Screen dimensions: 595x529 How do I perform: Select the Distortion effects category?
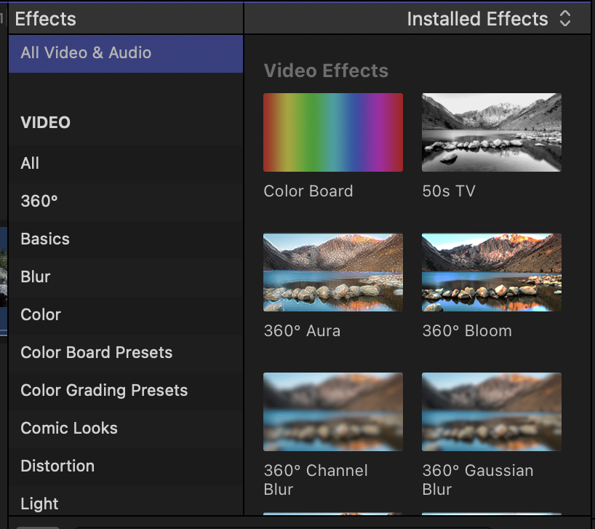126,466
